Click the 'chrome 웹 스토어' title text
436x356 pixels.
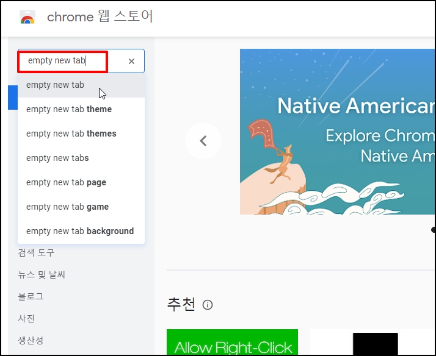point(100,16)
